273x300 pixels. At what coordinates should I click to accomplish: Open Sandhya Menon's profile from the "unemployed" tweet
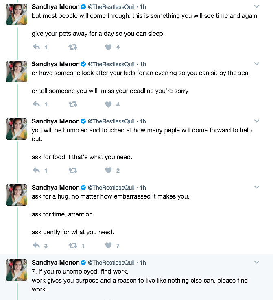click(x=55, y=262)
